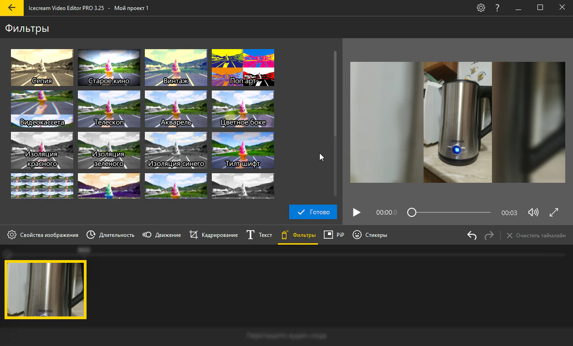
Task: Click the yellow back arrow button
Action: 12,8
